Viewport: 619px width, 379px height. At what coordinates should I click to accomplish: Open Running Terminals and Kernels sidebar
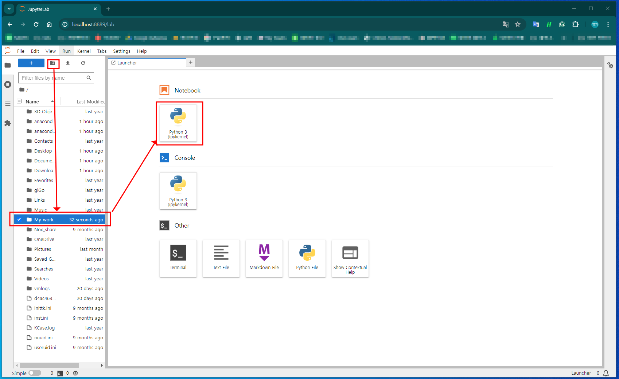click(x=8, y=84)
